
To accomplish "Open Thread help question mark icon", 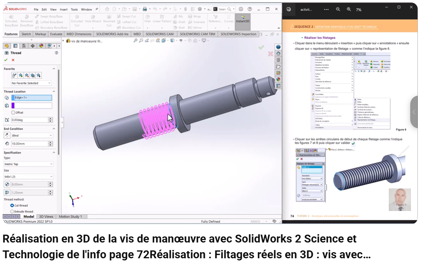I will [x=57, y=53].
